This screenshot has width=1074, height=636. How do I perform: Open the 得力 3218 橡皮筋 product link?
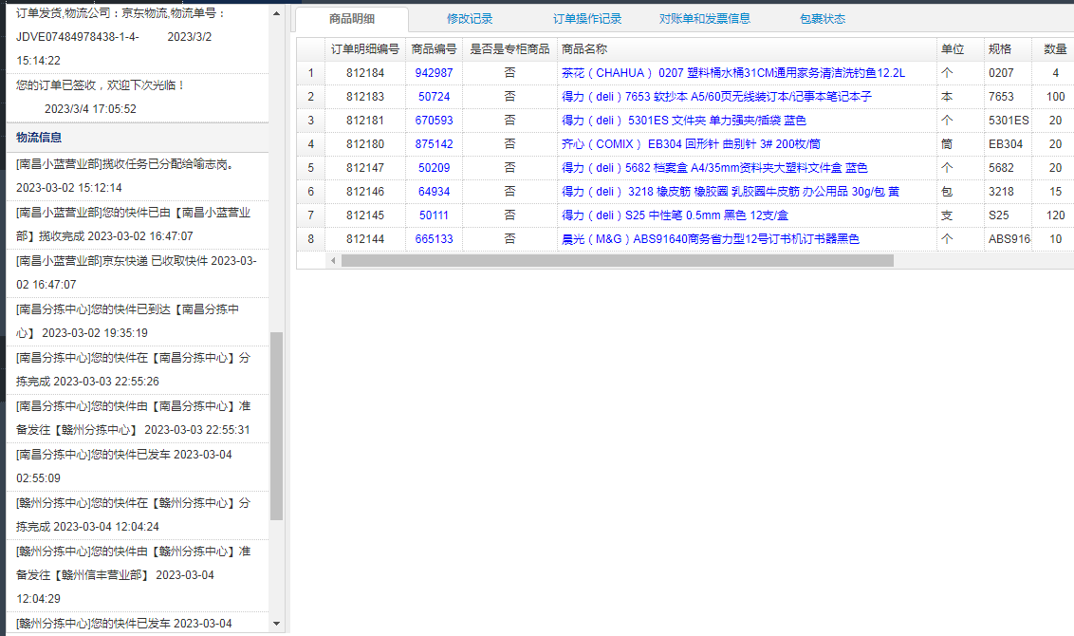click(731, 192)
